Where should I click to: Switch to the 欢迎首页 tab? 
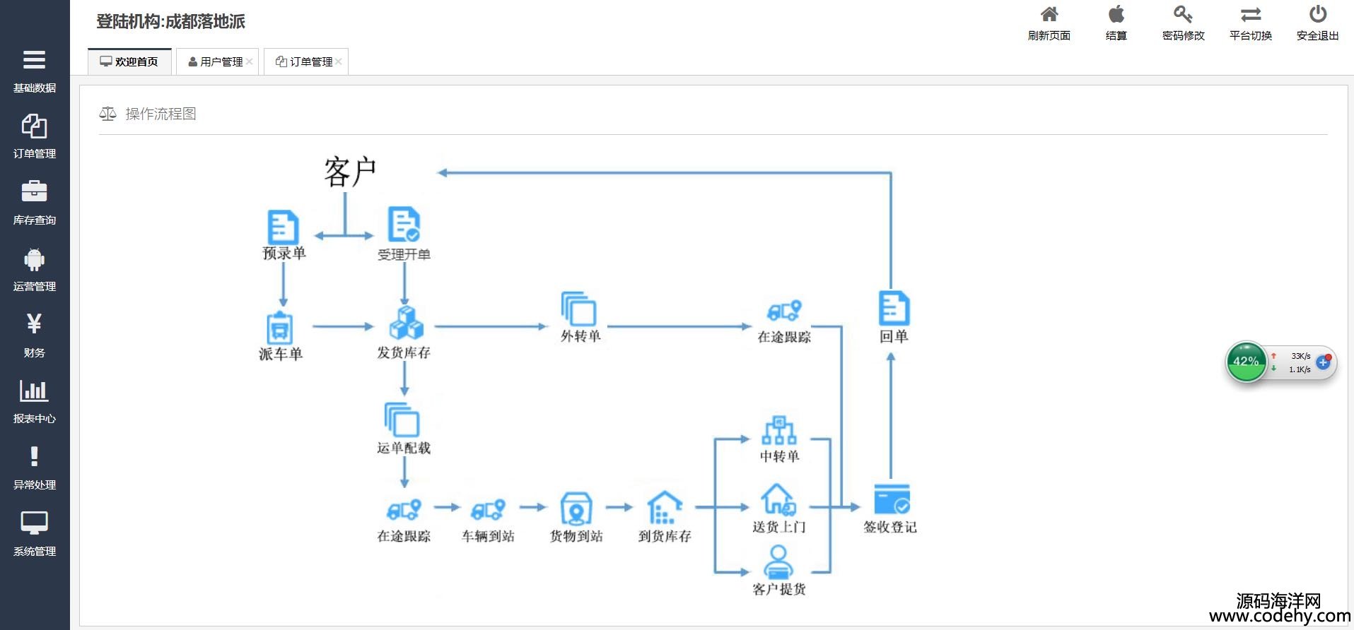tap(129, 61)
